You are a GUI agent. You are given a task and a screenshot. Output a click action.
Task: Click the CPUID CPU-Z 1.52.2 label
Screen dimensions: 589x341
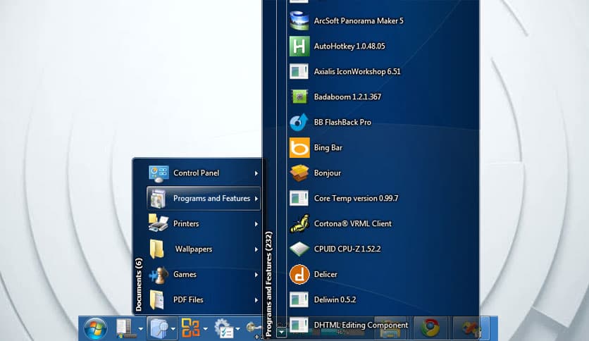click(x=347, y=249)
